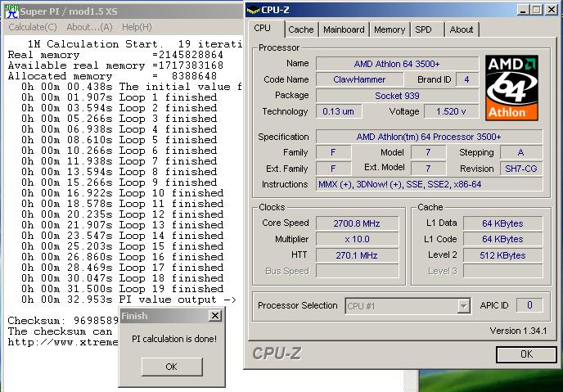Click the APIC ID value field
This screenshot has height=392, width=563.
pyautogui.click(x=529, y=305)
